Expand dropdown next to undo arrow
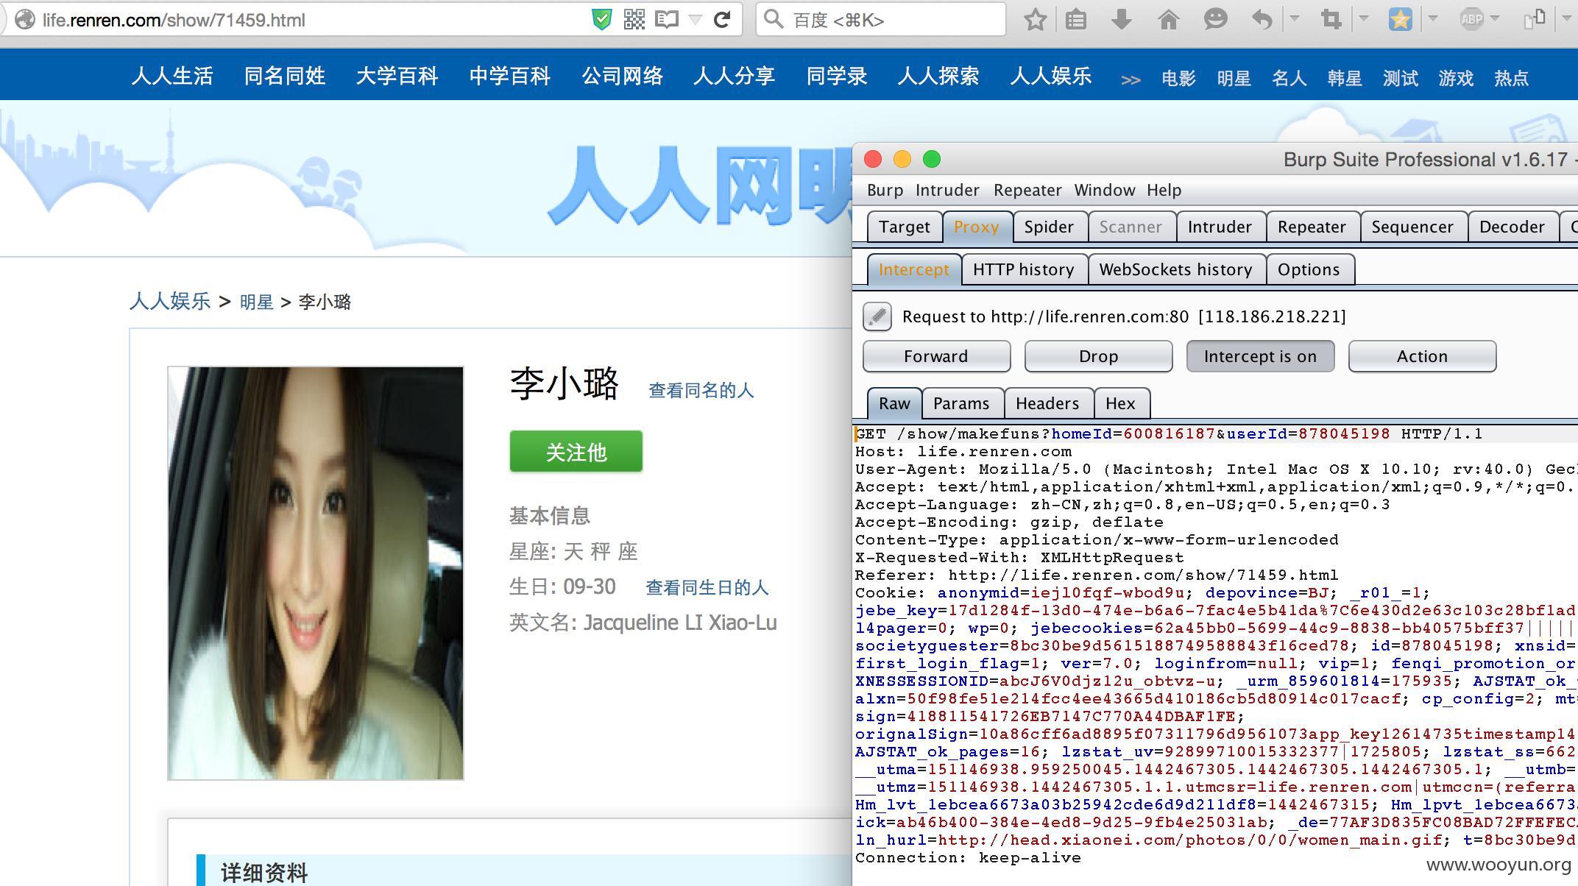1578x886 pixels. [1294, 18]
